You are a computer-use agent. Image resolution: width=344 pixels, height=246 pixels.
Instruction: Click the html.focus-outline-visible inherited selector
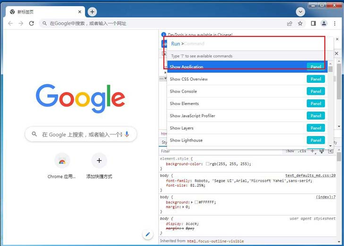tap(215, 241)
